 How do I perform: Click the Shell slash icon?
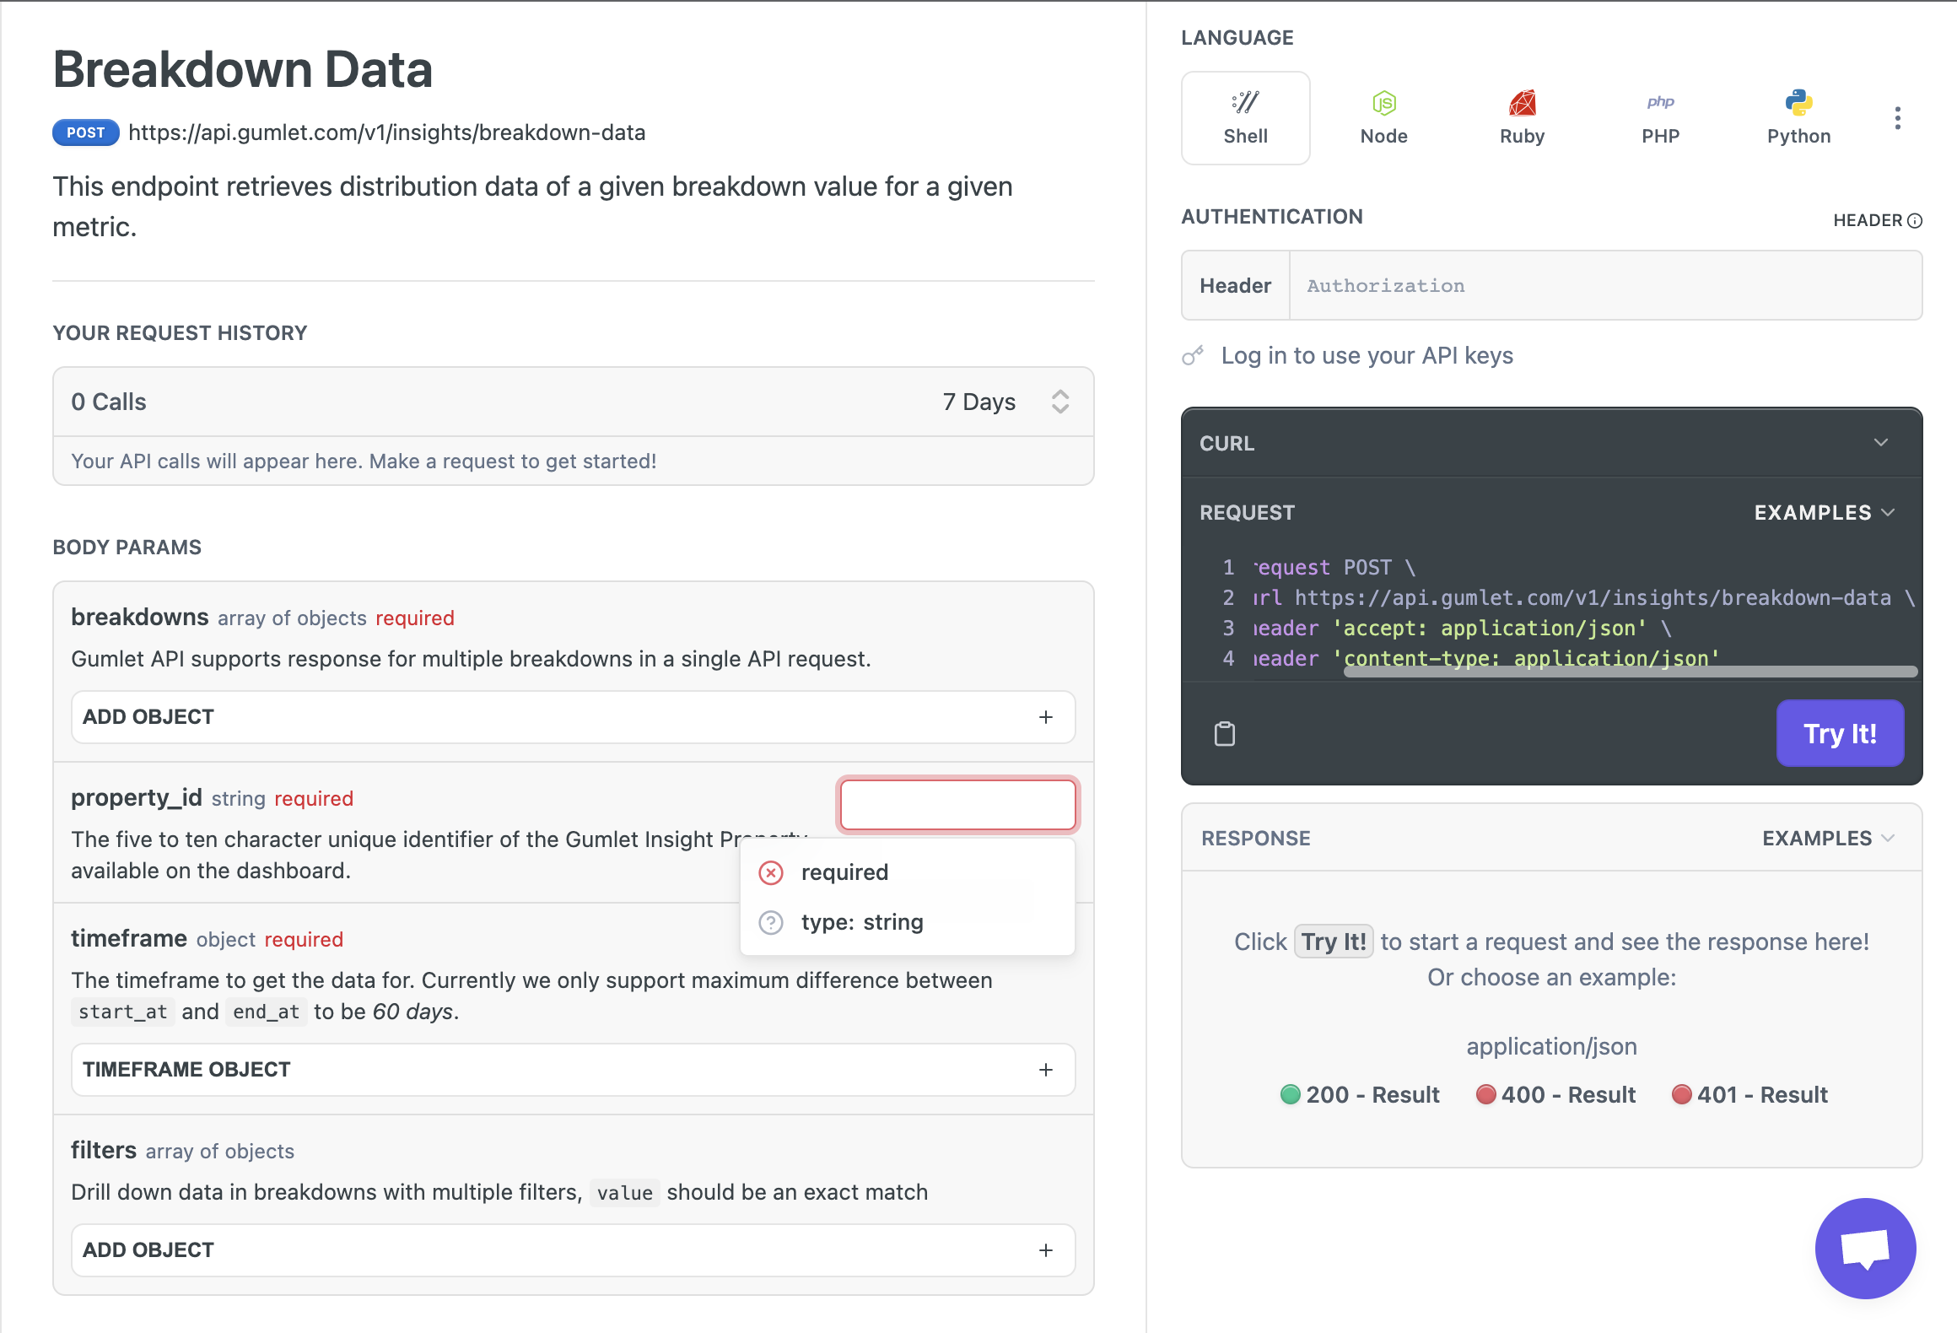pyautogui.click(x=1245, y=102)
